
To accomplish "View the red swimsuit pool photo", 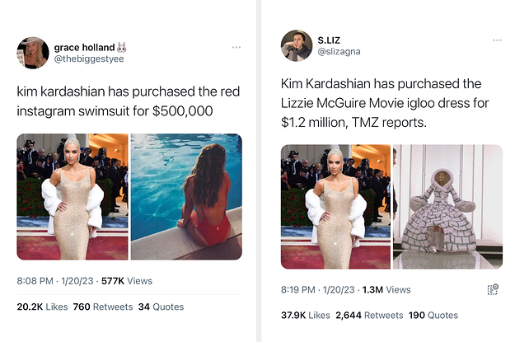I will pos(186,196).
